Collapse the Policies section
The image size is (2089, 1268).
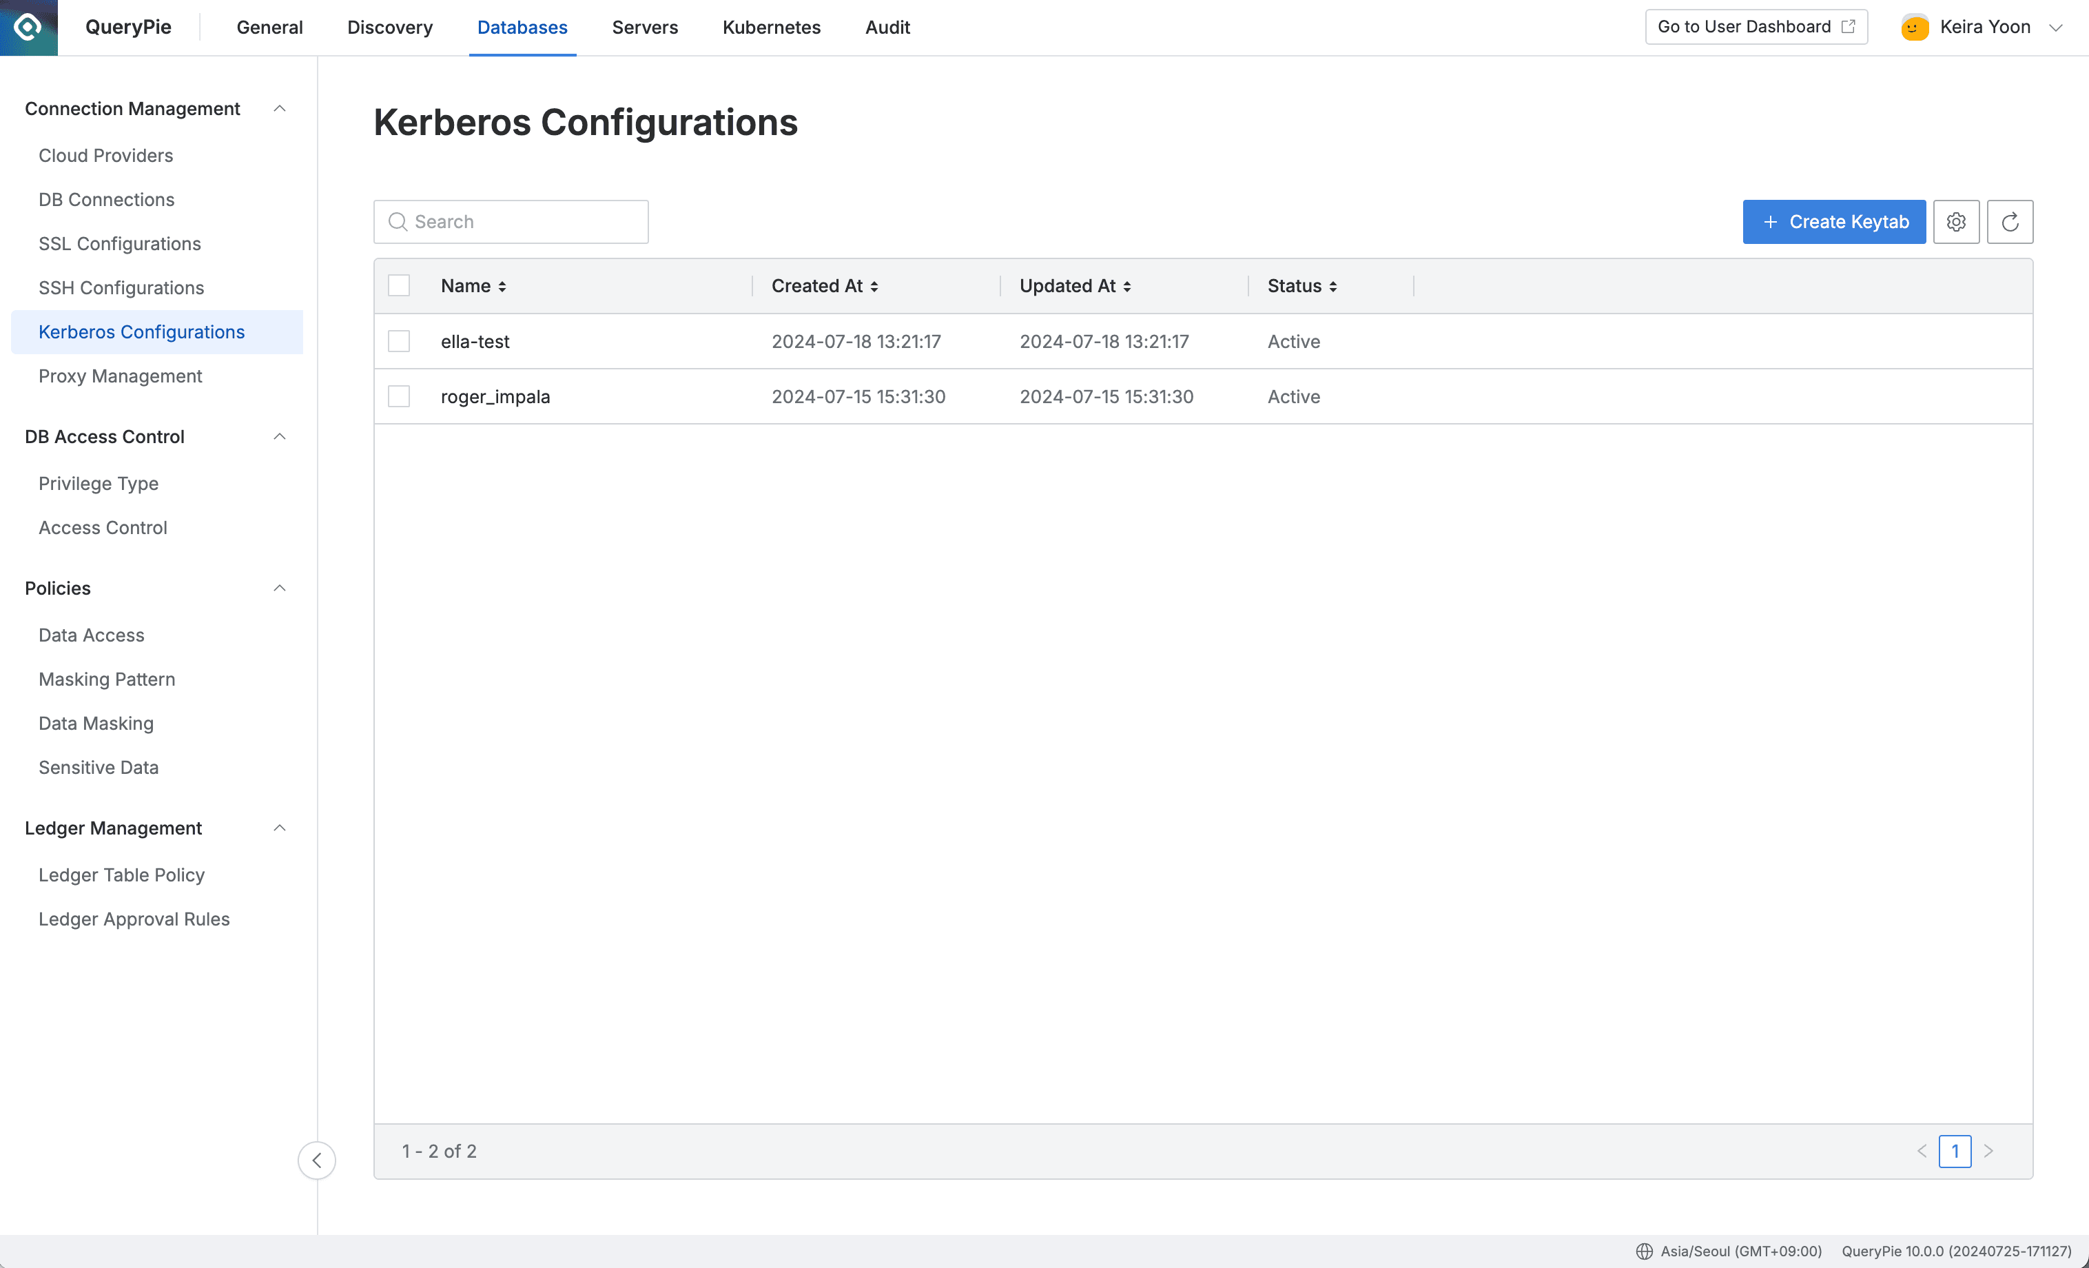pos(280,588)
